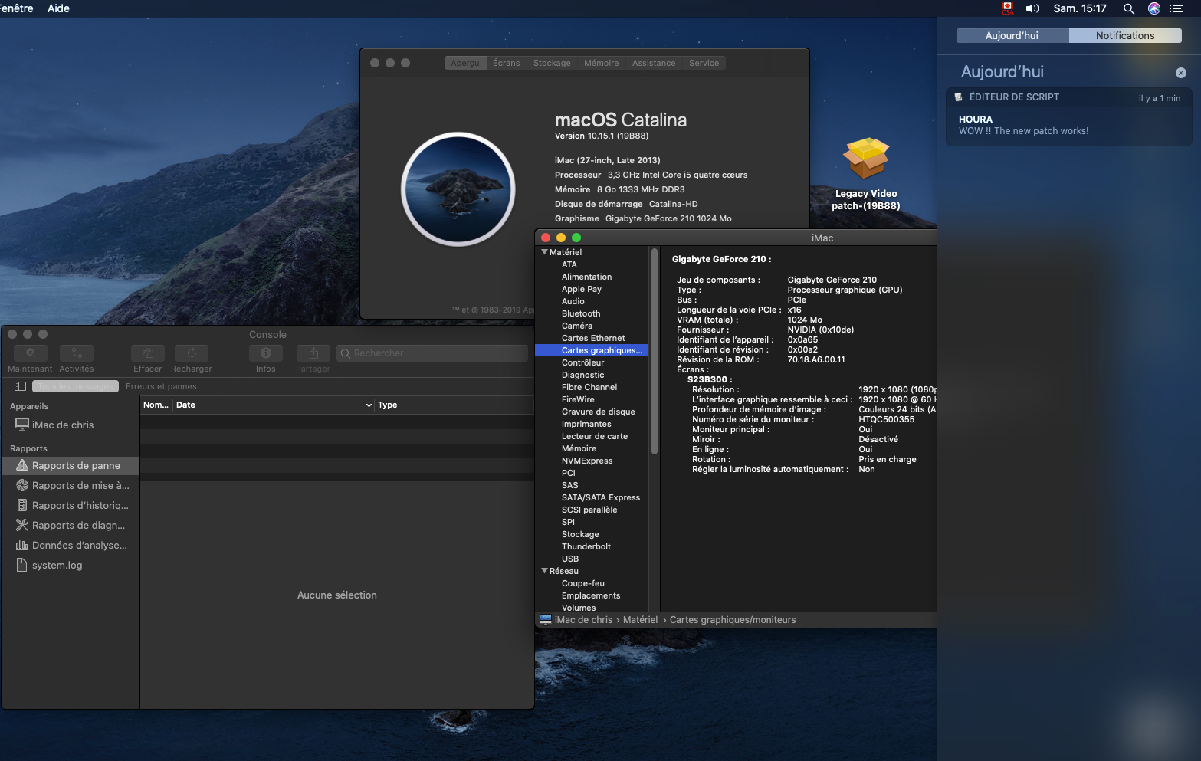Click the keyboard input flag icon in menu bar
Screen dimensions: 1201x761
tap(1008, 8)
